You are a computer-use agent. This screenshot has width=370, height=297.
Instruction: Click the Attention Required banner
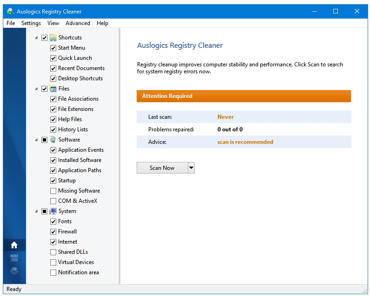click(x=244, y=96)
